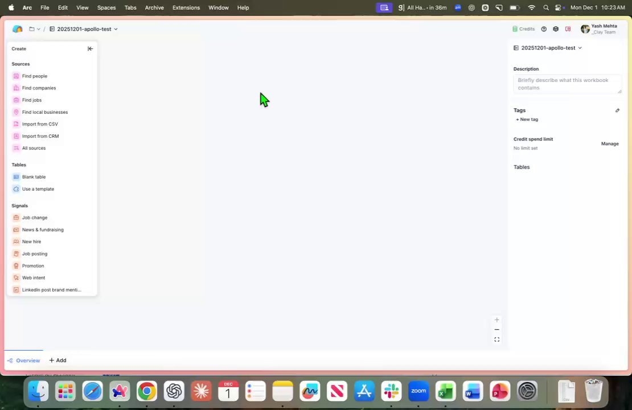Viewport: 632px width, 410px height.
Task: Click the workbook Description field
Action: pyautogui.click(x=567, y=84)
